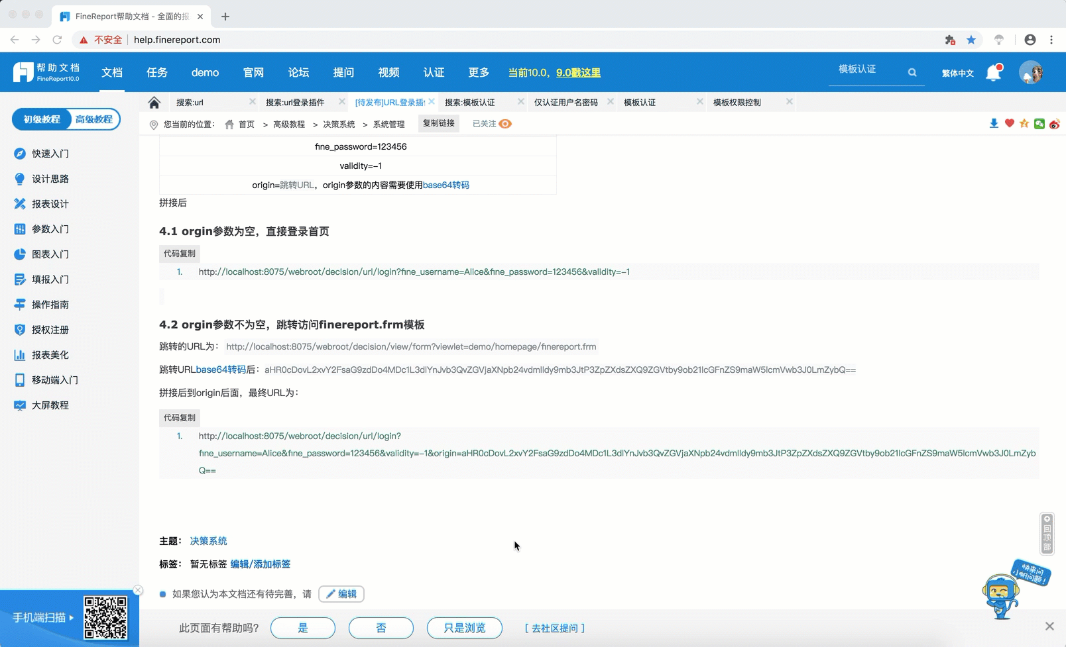
Task: Open the notification bell
Action: point(994,72)
